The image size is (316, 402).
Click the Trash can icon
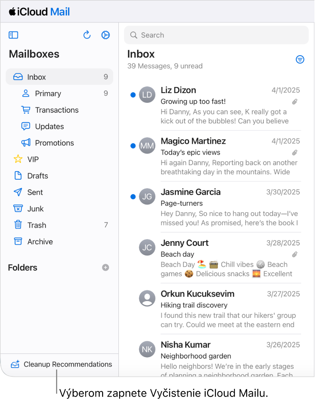18,225
